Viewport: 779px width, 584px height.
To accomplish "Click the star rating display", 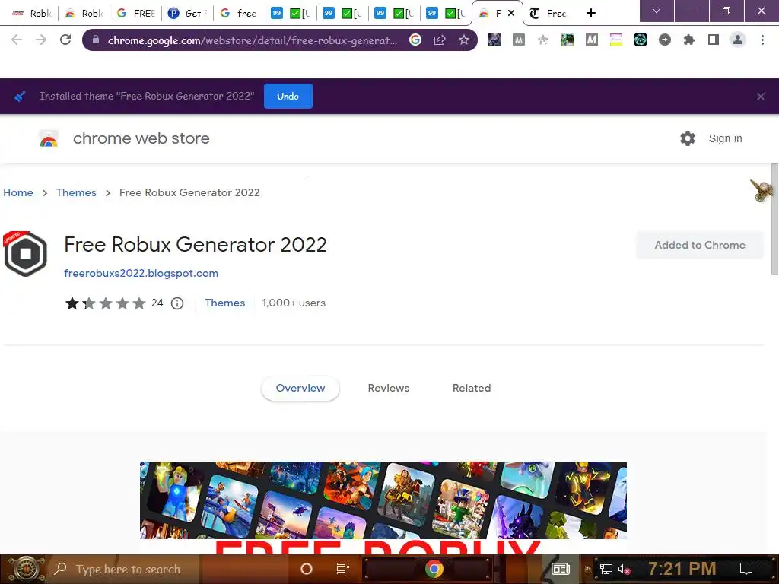I will click(105, 303).
